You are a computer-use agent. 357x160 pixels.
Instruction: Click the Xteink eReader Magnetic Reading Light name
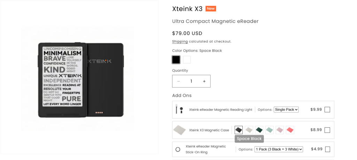(221, 109)
